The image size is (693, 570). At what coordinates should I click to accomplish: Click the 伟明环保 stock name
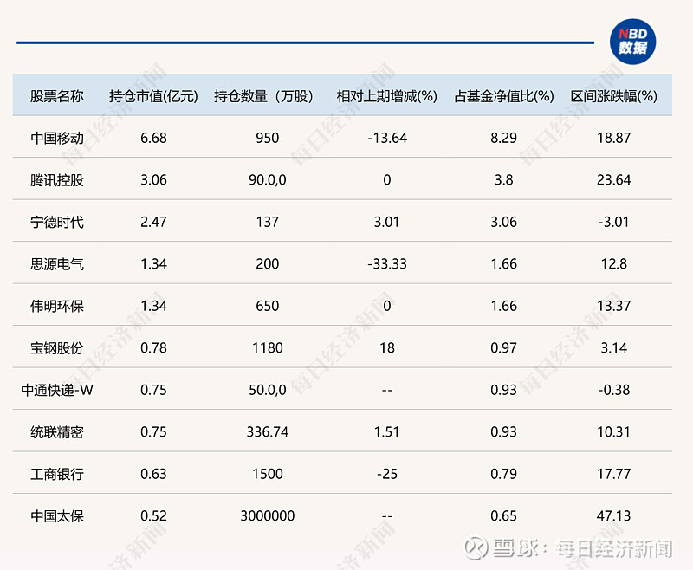[x=57, y=306]
